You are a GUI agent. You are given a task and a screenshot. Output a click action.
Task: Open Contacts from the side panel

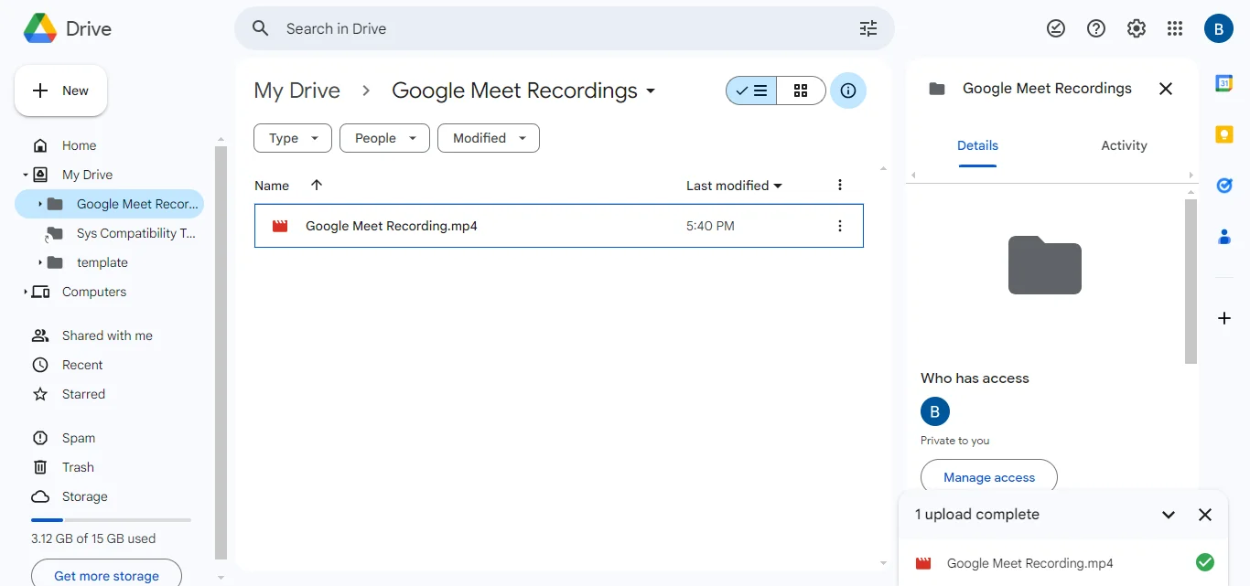(1224, 237)
